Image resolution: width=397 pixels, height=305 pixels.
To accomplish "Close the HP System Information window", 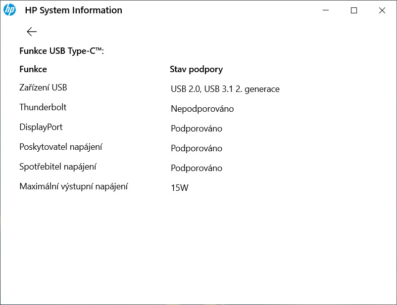I will click(x=382, y=10).
